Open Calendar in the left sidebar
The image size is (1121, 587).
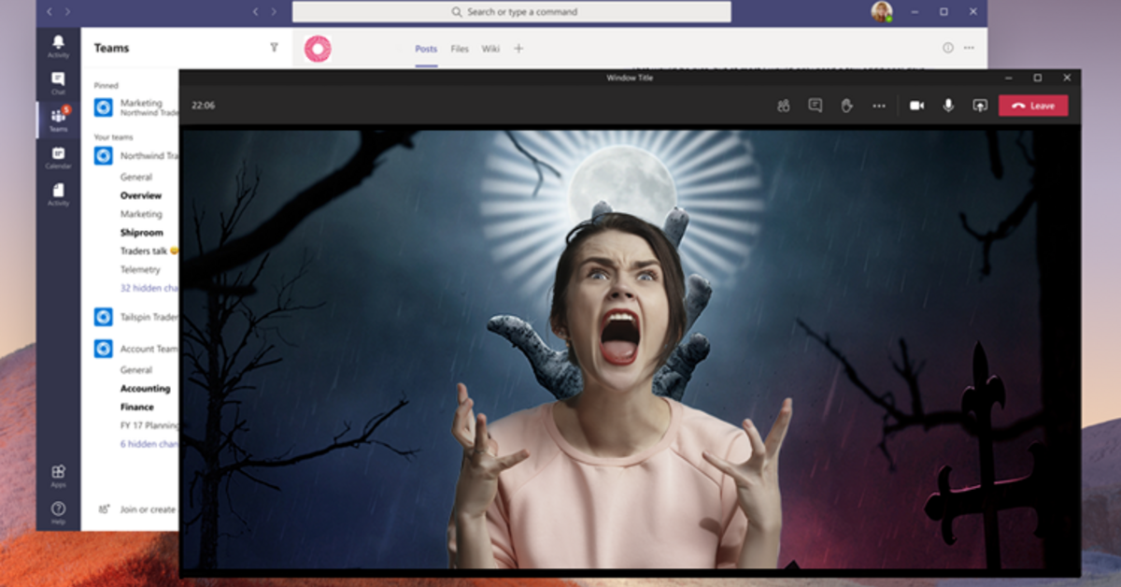click(58, 157)
